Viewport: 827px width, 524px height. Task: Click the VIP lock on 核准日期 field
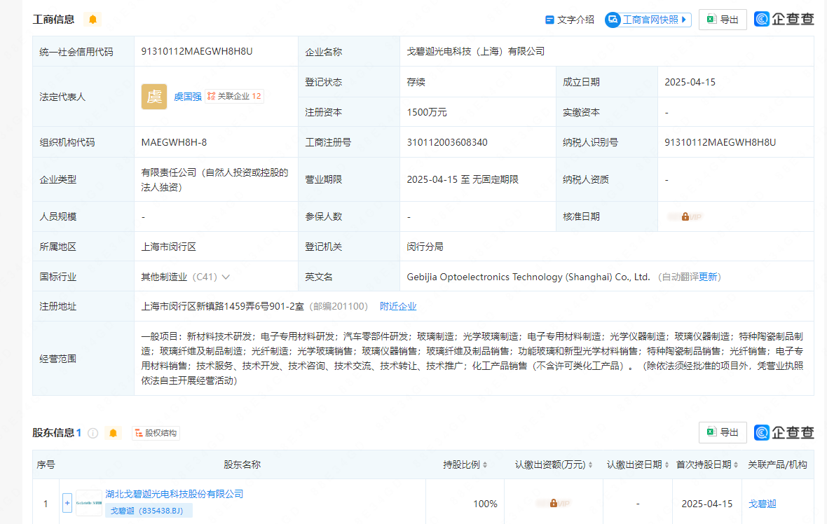click(x=685, y=216)
